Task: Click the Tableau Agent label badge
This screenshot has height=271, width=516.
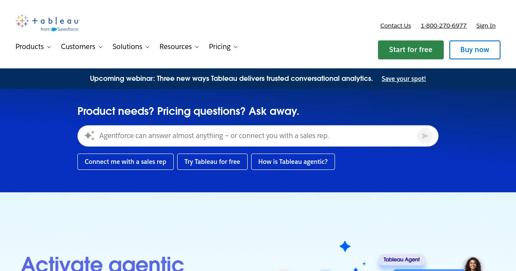Action: coord(402,260)
